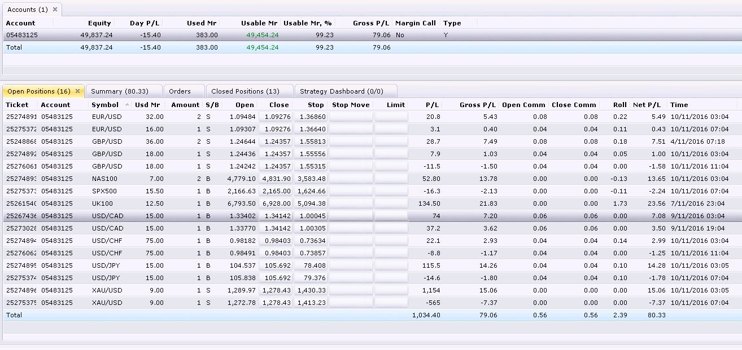
Task: Sort positions by the Time column header
Action: (679, 105)
